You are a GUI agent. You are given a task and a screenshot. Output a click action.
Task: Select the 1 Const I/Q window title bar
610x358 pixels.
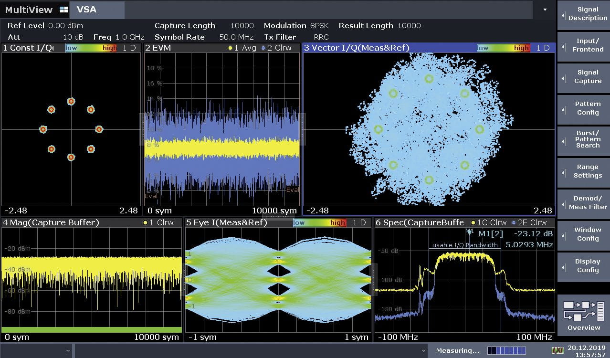[x=29, y=48]
